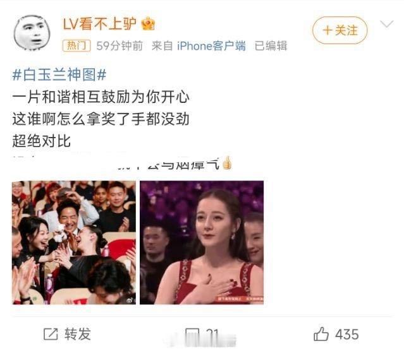
Task: Open the poster's profile avatar
Action: [x=32, y=32]
